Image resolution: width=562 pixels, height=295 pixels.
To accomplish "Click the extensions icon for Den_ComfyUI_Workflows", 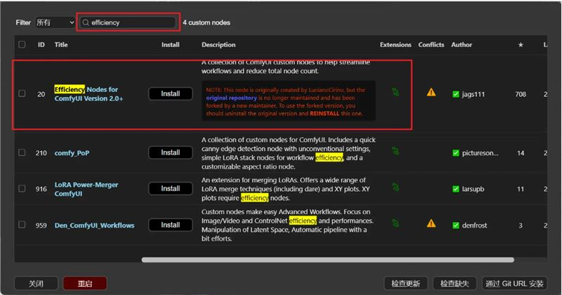I will point(396,223).
